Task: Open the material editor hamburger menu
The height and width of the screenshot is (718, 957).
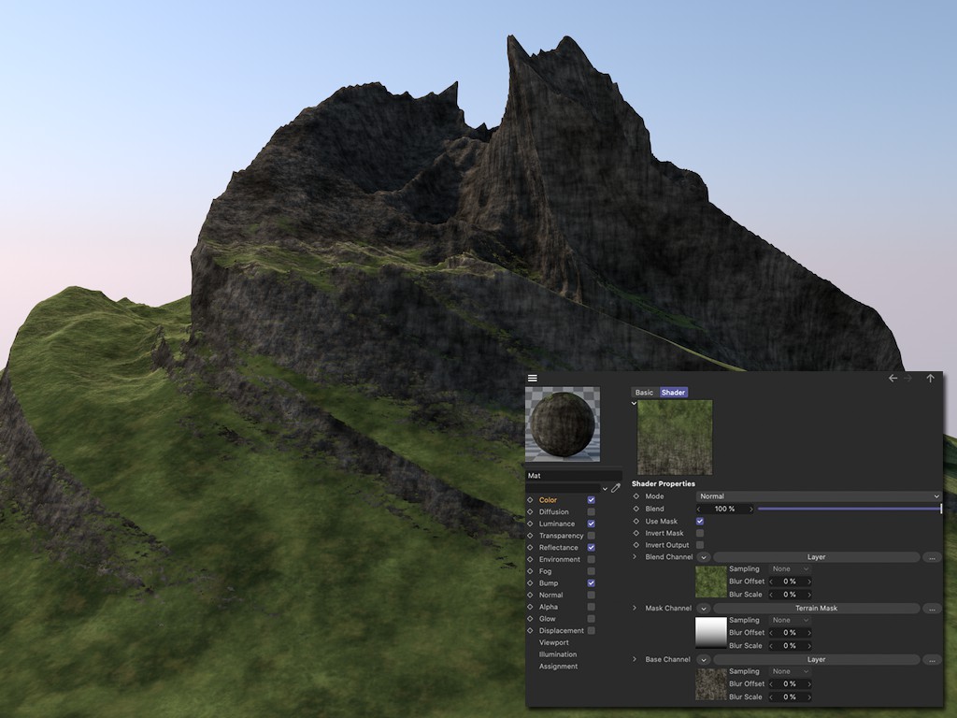Action: point(533,379)
